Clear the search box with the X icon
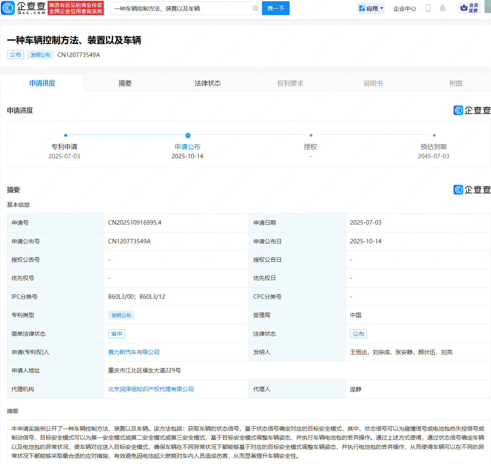 (x=255, y=8)
